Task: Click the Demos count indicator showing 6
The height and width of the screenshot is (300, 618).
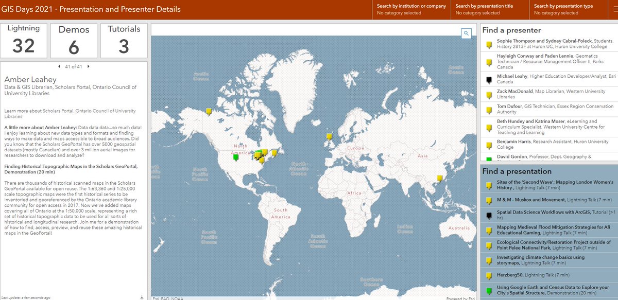Action: tap(74, 40)
